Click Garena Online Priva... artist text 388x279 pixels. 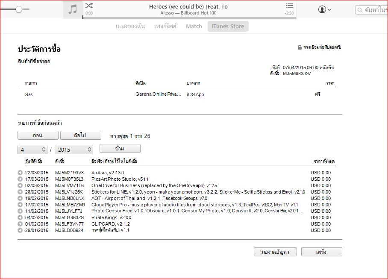pyautogui.click(x=159, y=94)
